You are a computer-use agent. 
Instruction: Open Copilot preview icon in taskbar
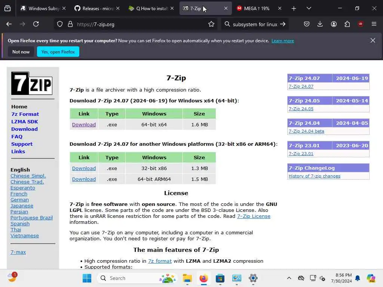coord(371,278)
